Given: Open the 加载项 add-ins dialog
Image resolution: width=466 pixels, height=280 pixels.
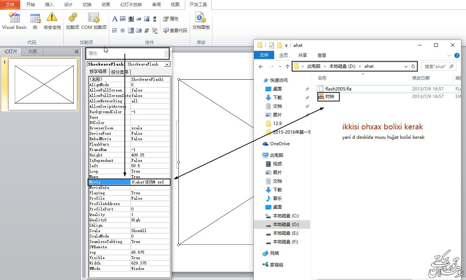Looking at the screenshot, I should (73, 21).
